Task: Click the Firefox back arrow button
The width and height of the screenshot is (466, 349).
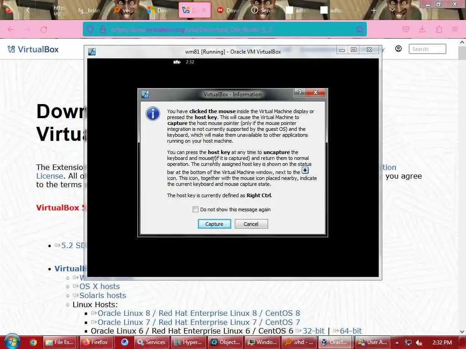Action: pos(11,30)
